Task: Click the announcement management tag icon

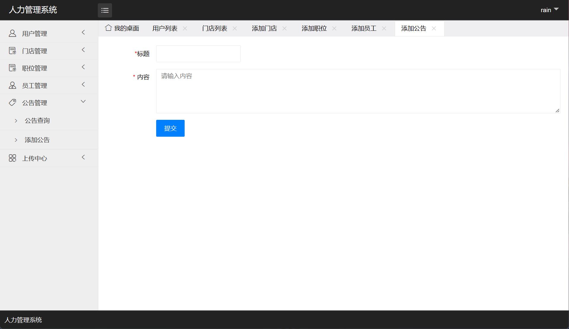Action: tap(12, 102)
